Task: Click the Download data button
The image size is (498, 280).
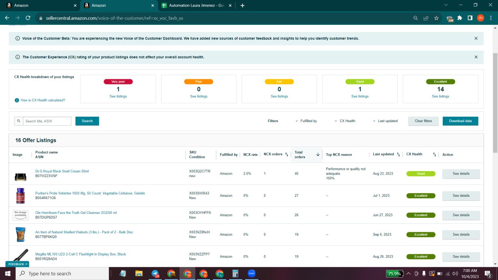Action: pos(460,121)
